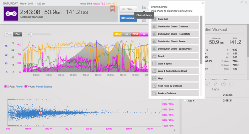Open the Files button
This screenshot has height=134, width=249.
pyautogui.click(x=128, y=9)
